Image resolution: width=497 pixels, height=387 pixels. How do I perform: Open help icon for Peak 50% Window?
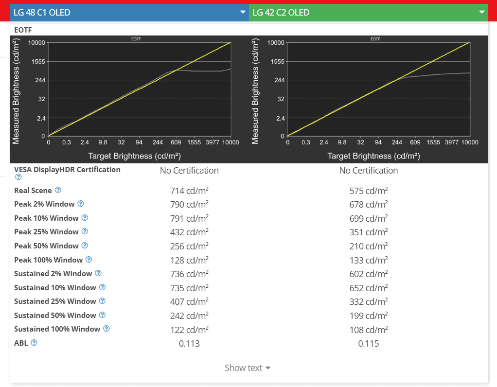(x=85, y=246)
